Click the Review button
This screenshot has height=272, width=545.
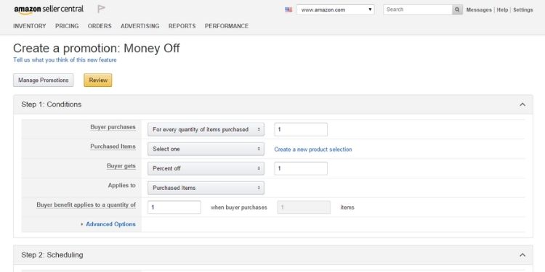(98, 80)
